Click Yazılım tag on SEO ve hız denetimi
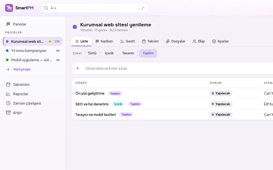273x170 pixels. pyautogui.click(x=135, y=104)
